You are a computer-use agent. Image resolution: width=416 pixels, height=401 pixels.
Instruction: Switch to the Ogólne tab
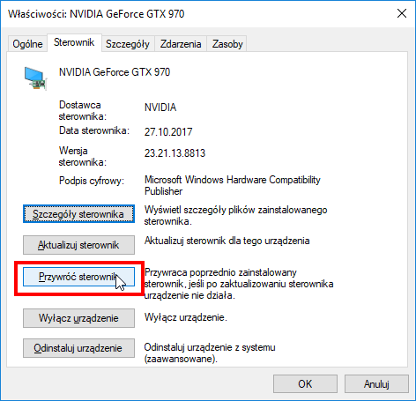pyautogui.click(x=27, y=44)
